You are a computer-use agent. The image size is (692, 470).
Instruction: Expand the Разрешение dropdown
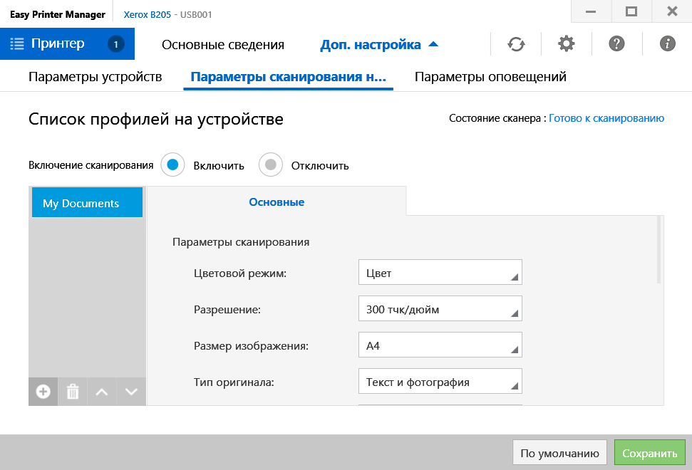point(440,309)
